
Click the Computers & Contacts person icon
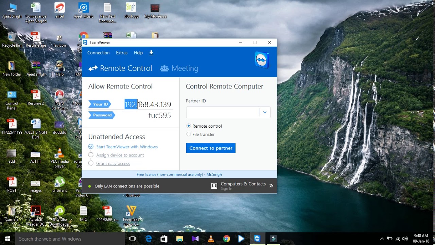point(214,186)
